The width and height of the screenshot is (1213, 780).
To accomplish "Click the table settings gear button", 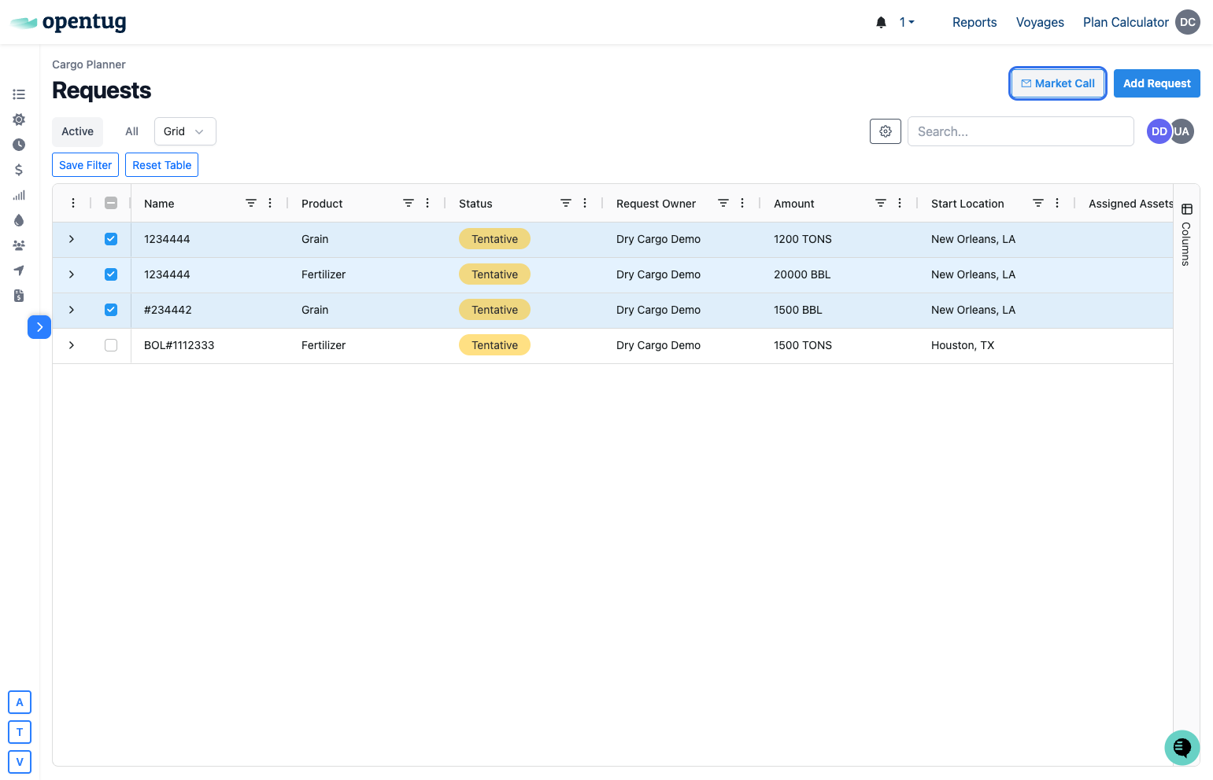I will pos(886,131).
